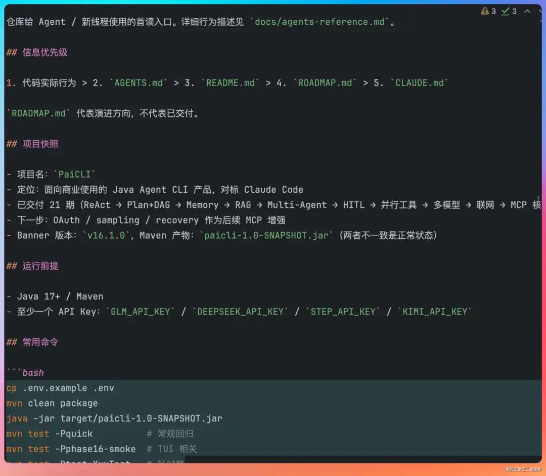Click the java -jar target command line
Viewport: 546px width, 476px height.
click(x=114, y=418)
